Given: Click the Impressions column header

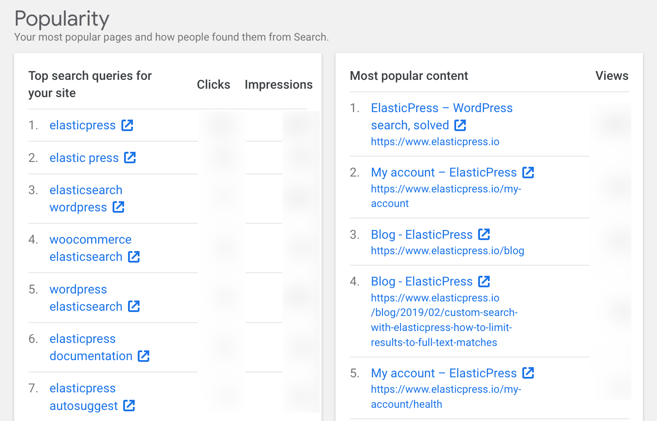Looking at the screenshot, I should 279,84.
